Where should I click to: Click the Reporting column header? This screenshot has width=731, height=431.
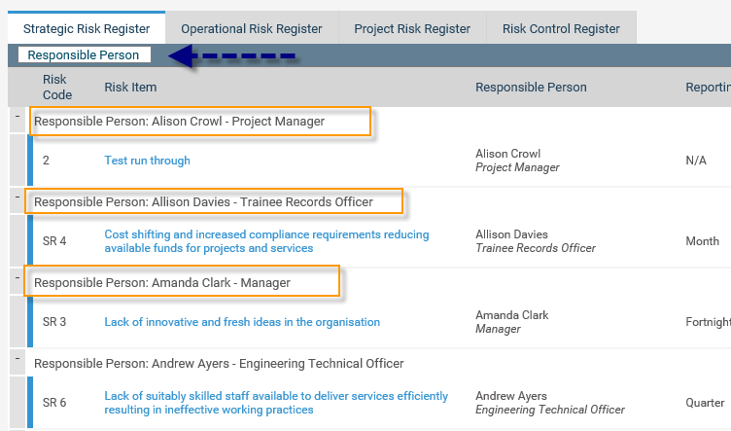coord(707,88)
